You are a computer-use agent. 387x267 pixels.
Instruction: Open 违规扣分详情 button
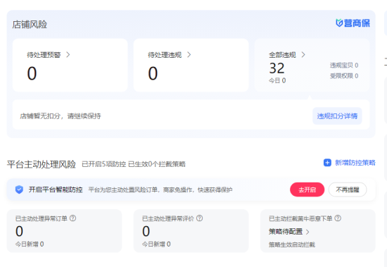tap(337, 116)
